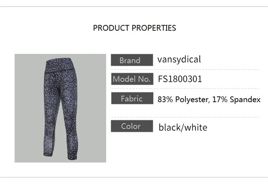This screenshot has height=185, width=268.
Task: Select the dark Fabric label box
Action: tap(132, 98)
